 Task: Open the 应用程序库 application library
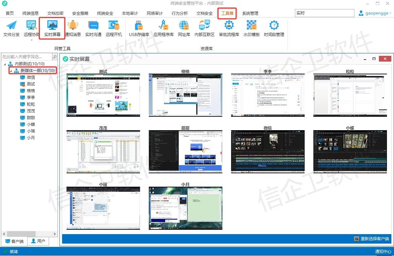click(x=163, y=28)
